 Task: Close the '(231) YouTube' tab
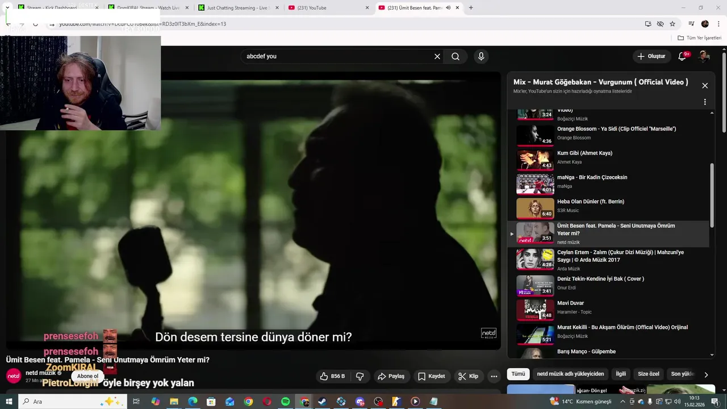[367, 8]
